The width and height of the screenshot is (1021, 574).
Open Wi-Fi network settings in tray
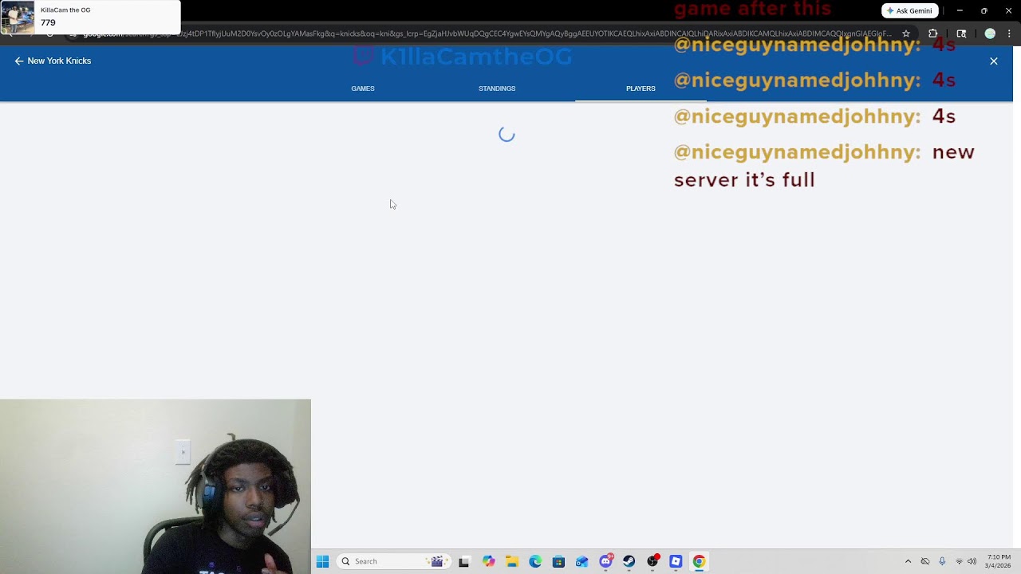959,561
